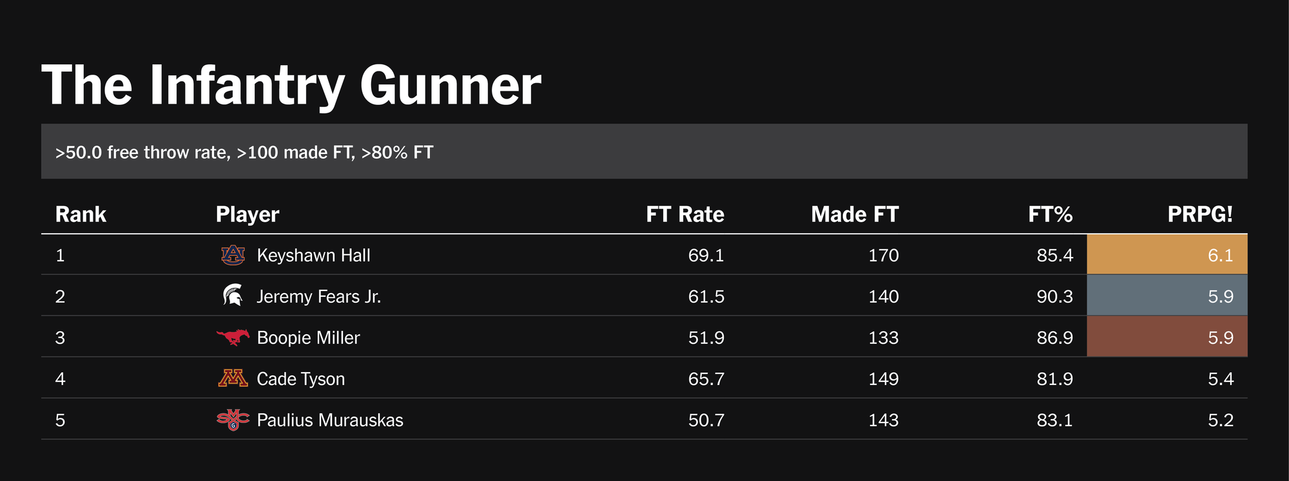Click the PRPG! column header
1289x481 pixels.
1199,214
